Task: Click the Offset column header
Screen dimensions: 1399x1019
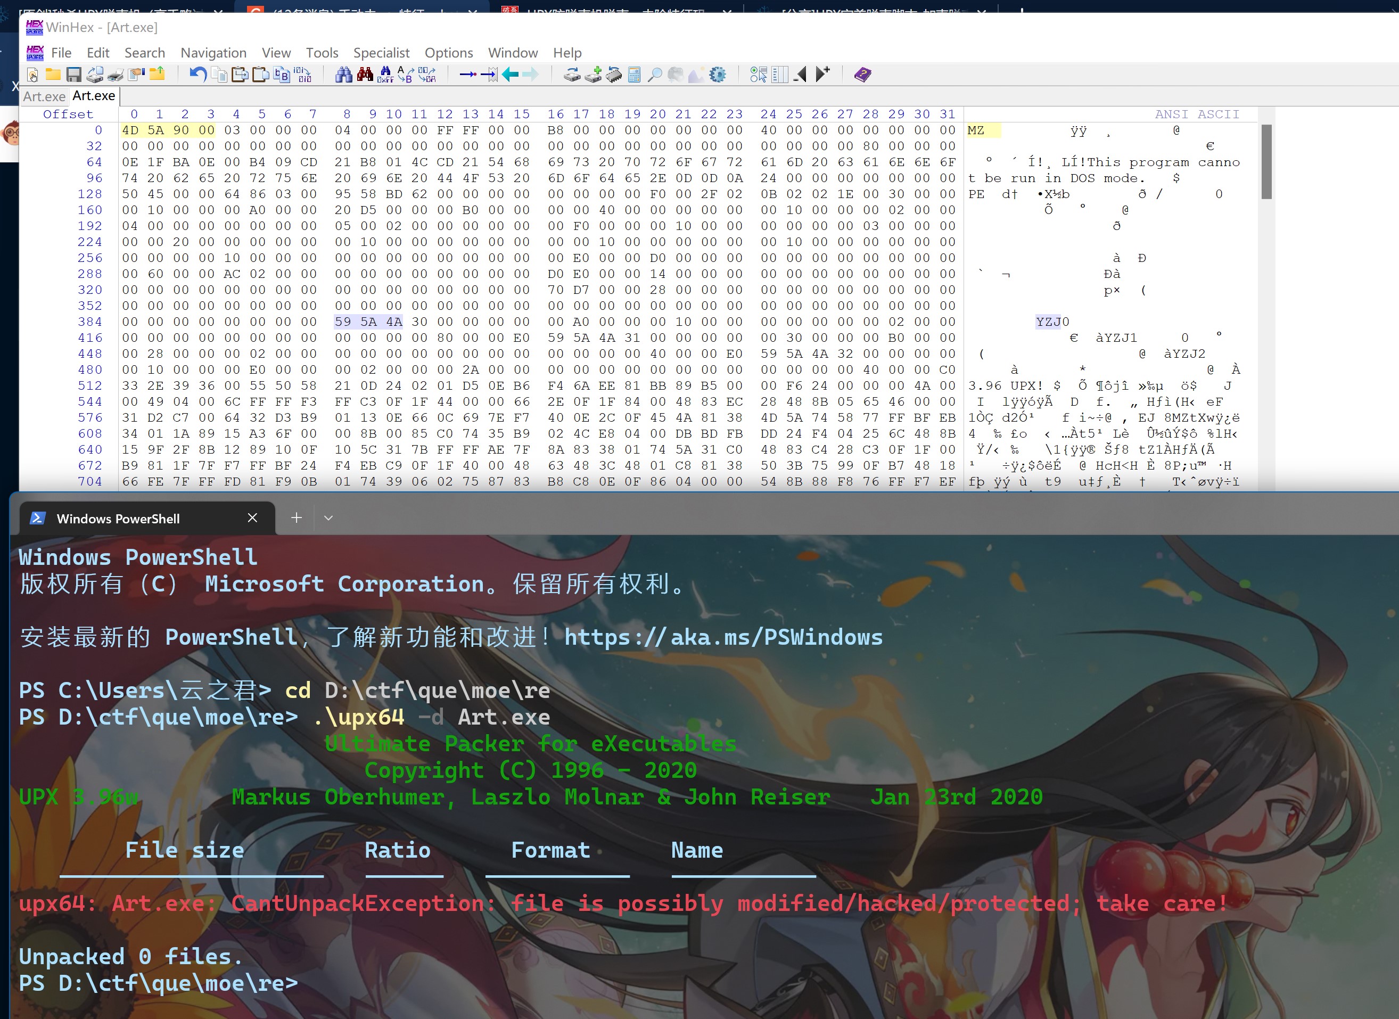Action: pyautogui.click(x=69, y=114)
